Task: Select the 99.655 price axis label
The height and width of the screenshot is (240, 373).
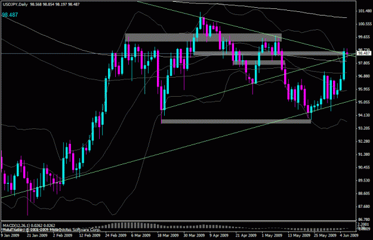Action: pyautogui.click(x=365, y=37)
